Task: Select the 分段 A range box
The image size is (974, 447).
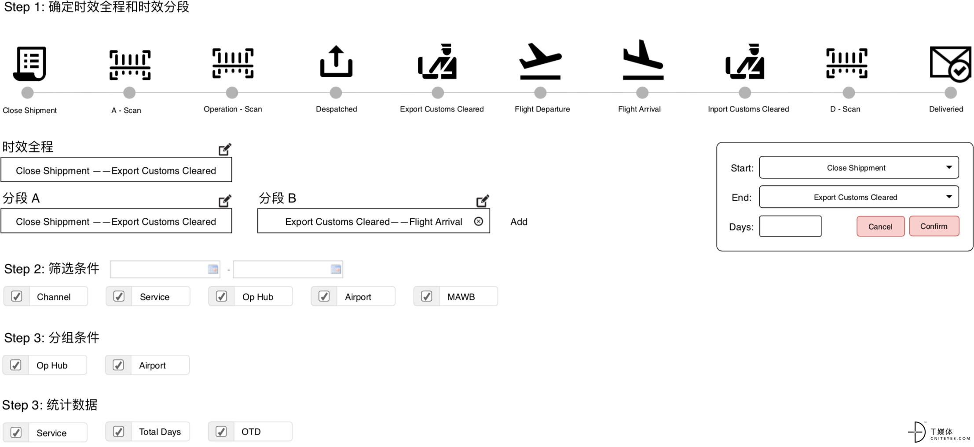Action: (116, 221)
